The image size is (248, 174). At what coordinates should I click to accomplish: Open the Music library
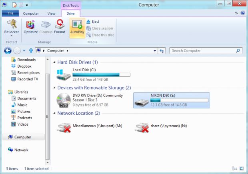19,105
